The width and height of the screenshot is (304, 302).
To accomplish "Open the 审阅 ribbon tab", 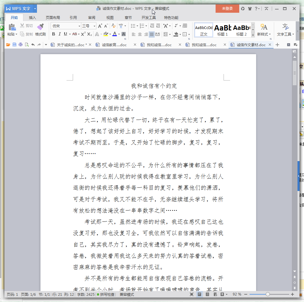I will 92,18.
